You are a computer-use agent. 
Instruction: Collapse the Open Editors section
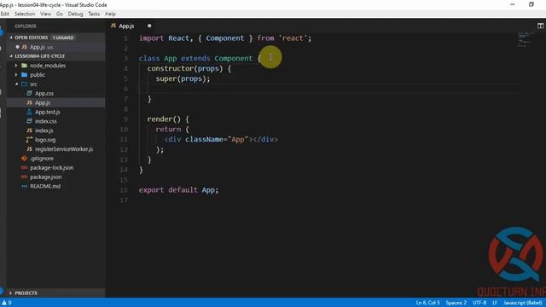pyautogui.click(x=11, y=38)
